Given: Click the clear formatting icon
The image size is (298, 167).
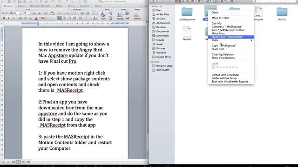Looking at the screenshot, I should click(x=53, y=13).
